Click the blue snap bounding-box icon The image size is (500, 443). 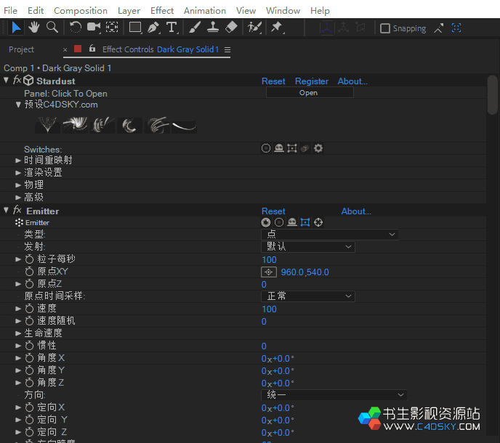point(456,28)
